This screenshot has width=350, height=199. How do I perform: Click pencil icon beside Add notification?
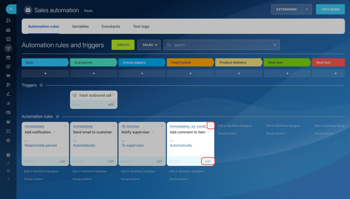coord(54,132)
